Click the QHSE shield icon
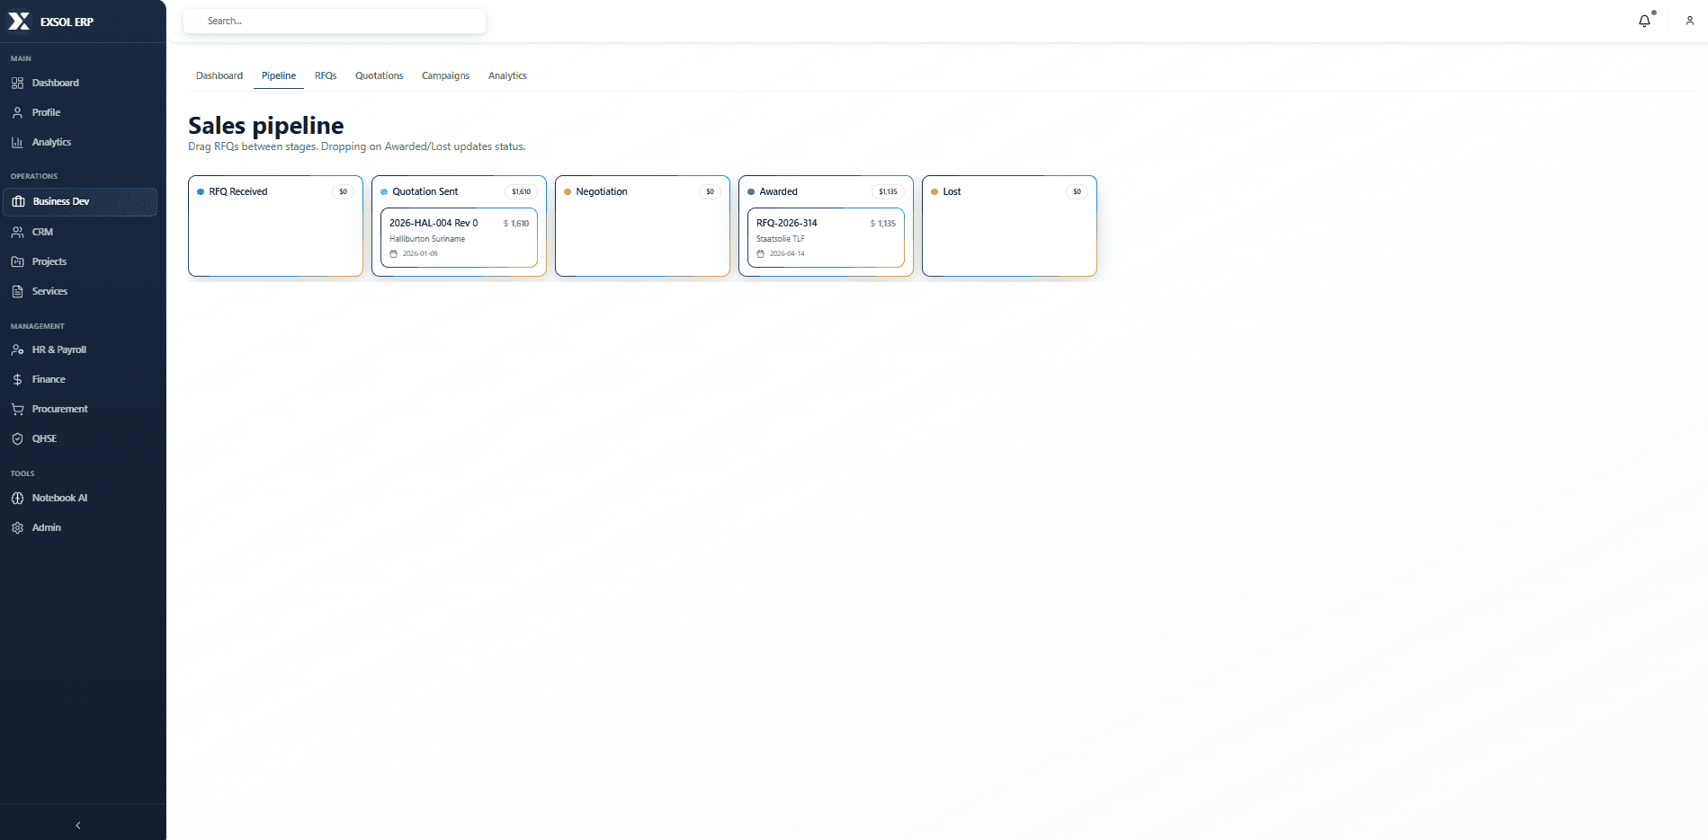 click(x=17, y=438)
